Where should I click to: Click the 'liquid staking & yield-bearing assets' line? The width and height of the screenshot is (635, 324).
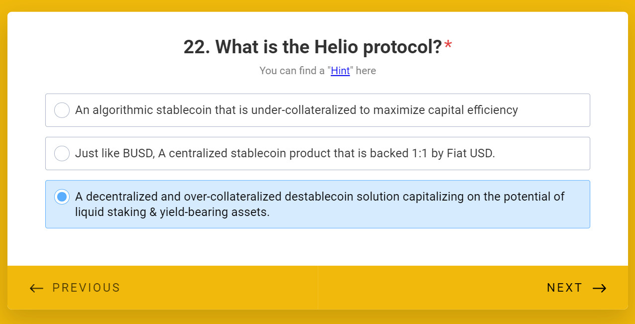(172, 212)
